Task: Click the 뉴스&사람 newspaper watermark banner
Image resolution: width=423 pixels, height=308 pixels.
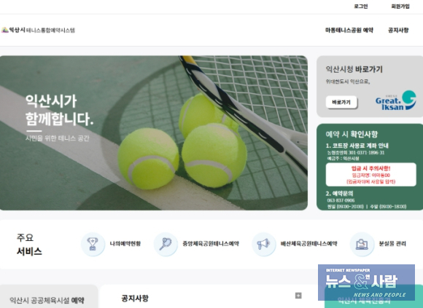Action: coord(366,283)
